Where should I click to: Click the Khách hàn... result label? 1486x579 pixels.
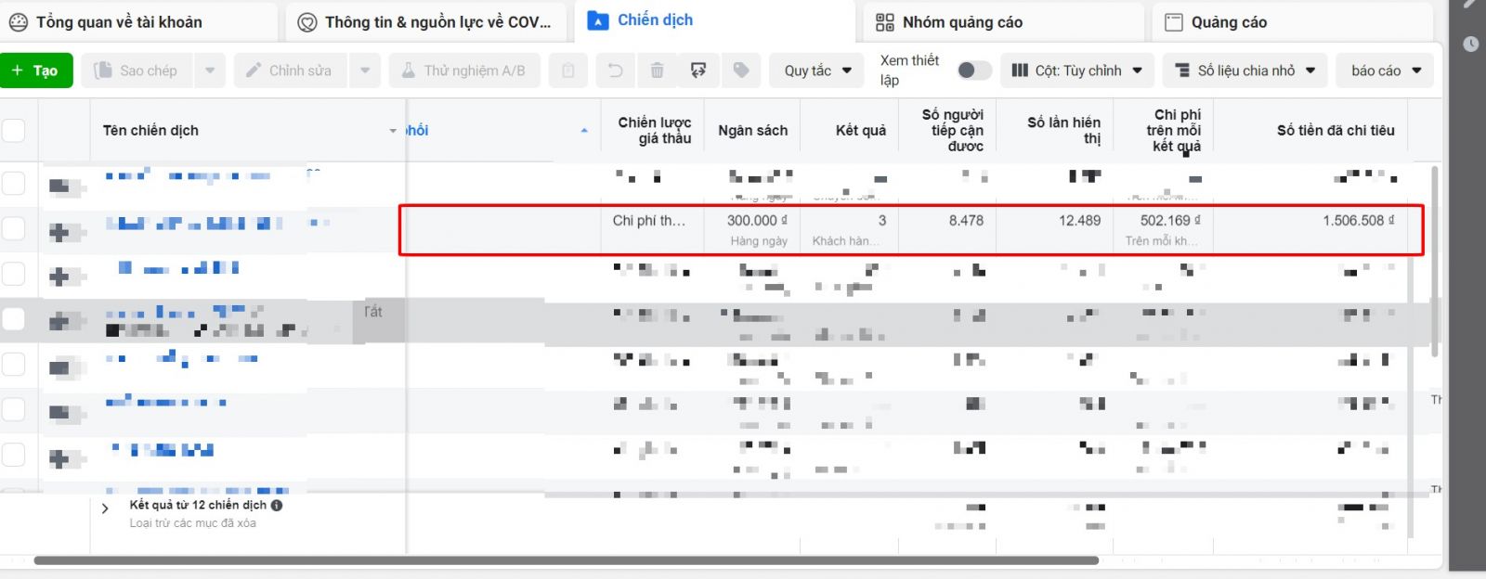coord(845,241)
